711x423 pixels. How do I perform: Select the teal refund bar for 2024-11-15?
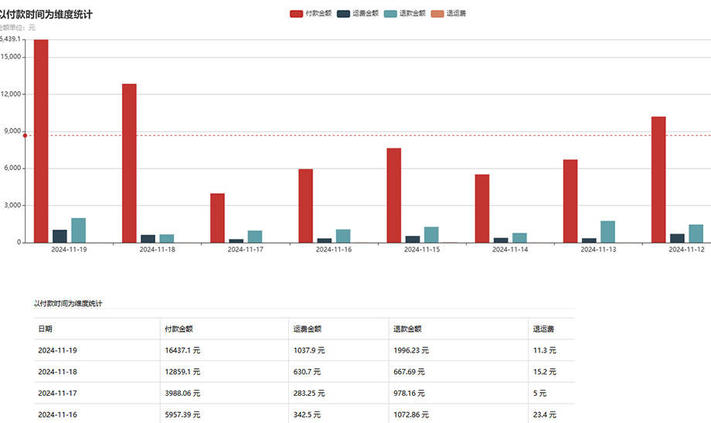431,234
